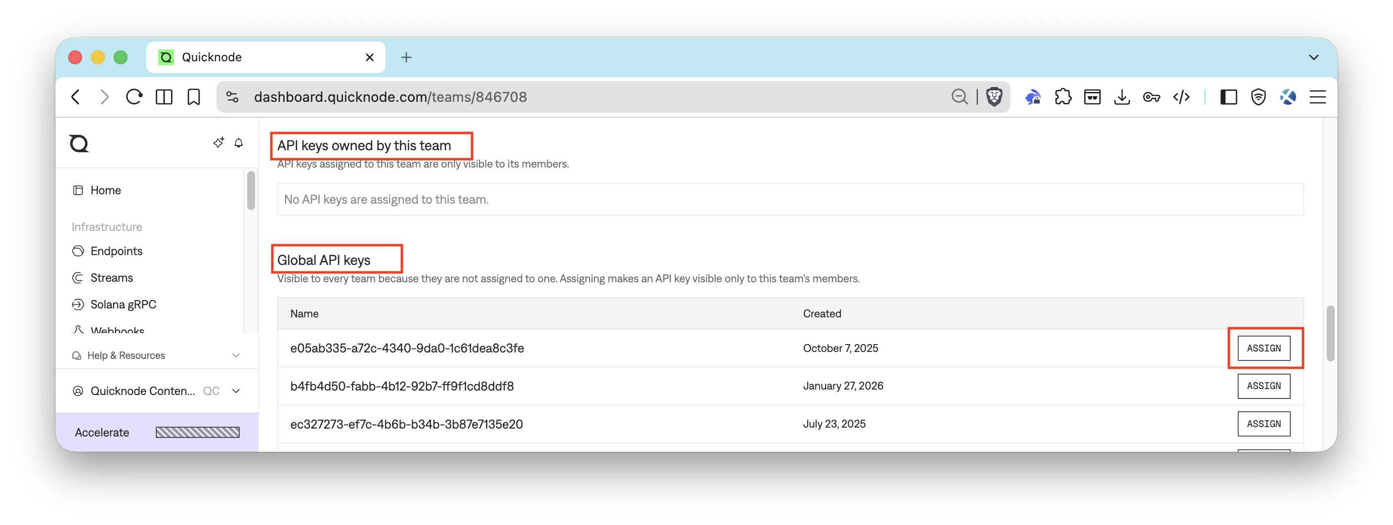Open the extensions puzzle icon

point(1063,97)
